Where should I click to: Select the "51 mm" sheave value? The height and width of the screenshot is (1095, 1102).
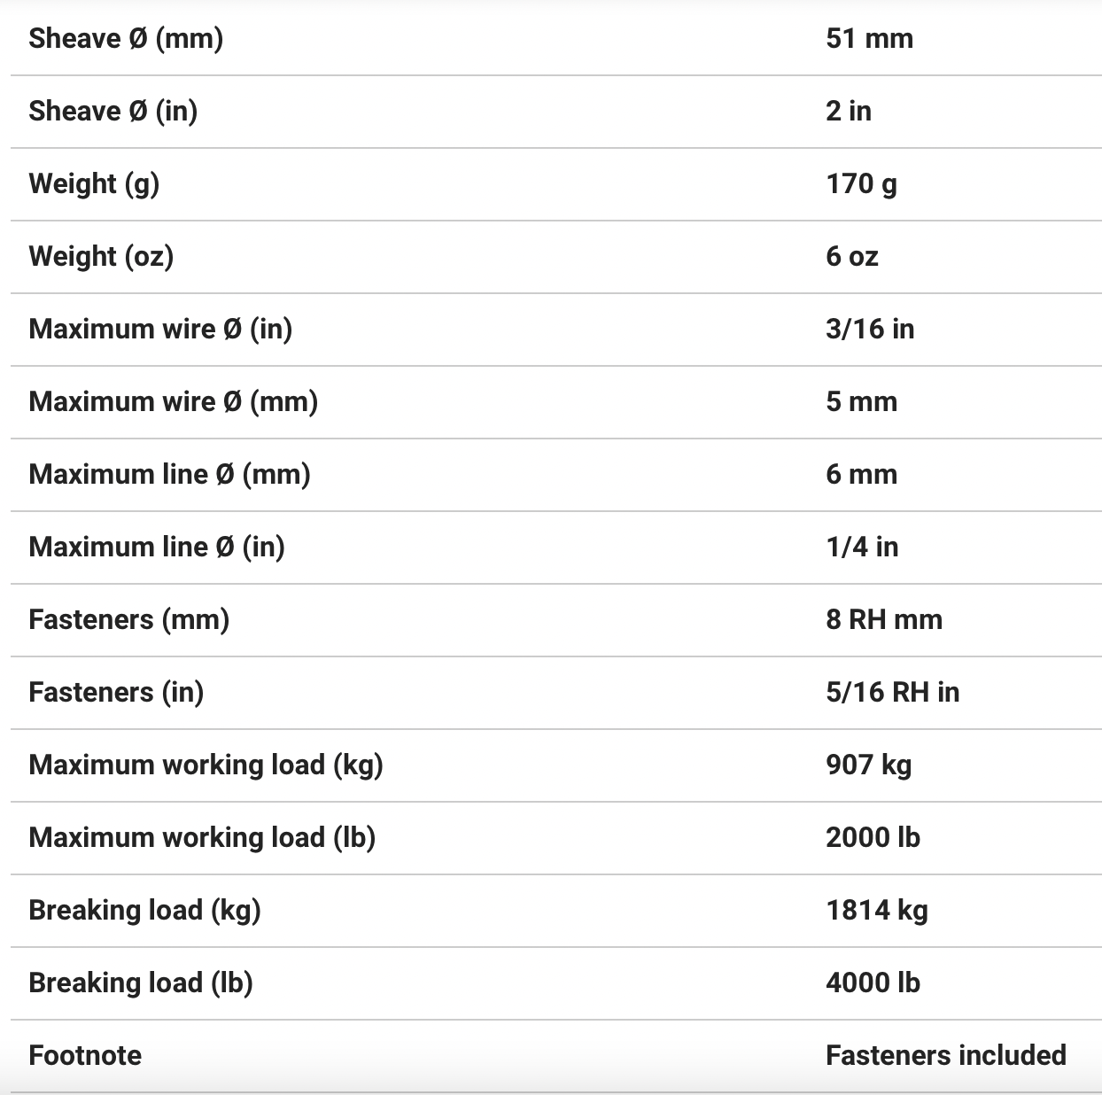869,38
